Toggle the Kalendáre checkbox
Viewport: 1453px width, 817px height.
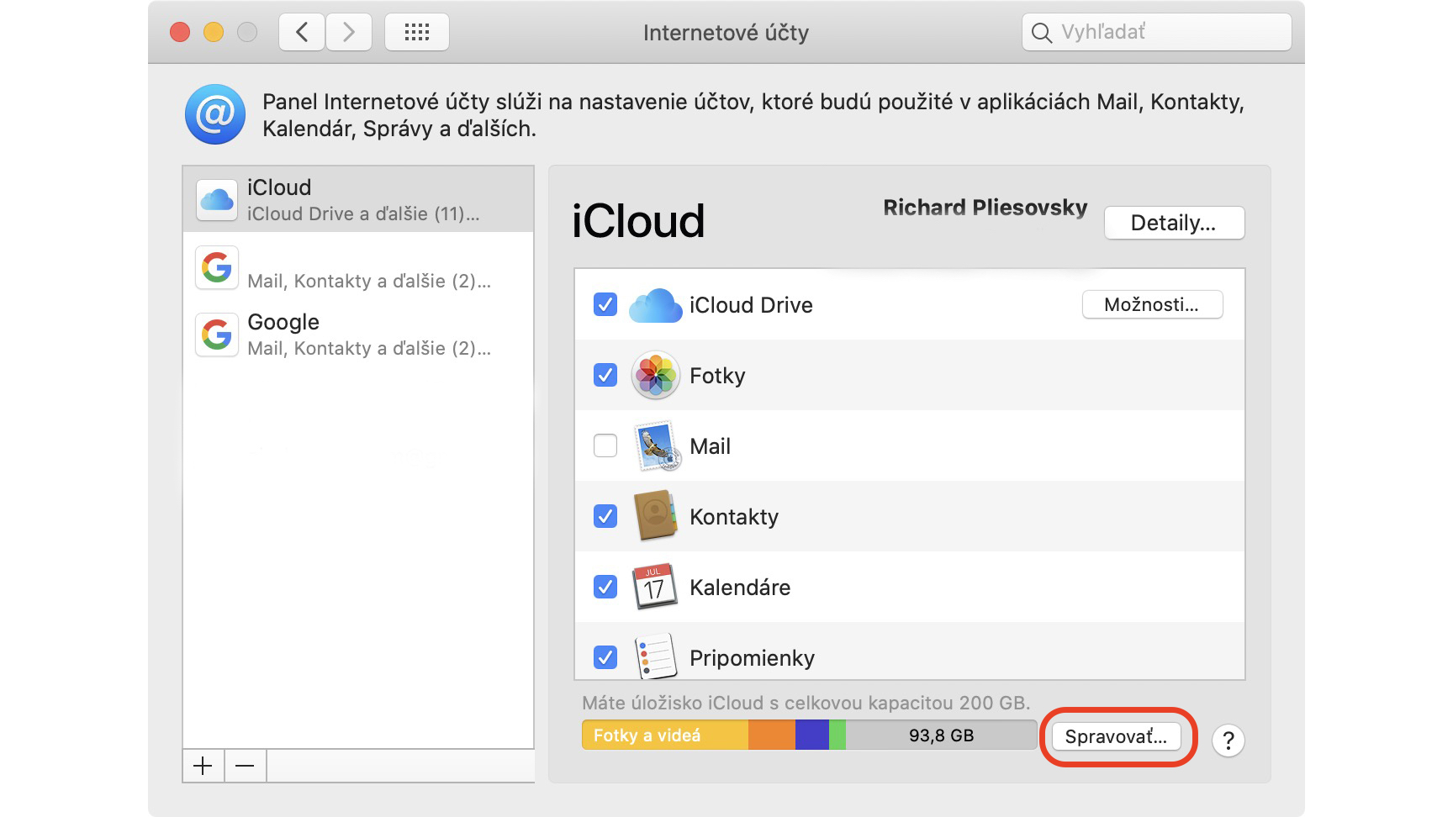click(605, 587)
